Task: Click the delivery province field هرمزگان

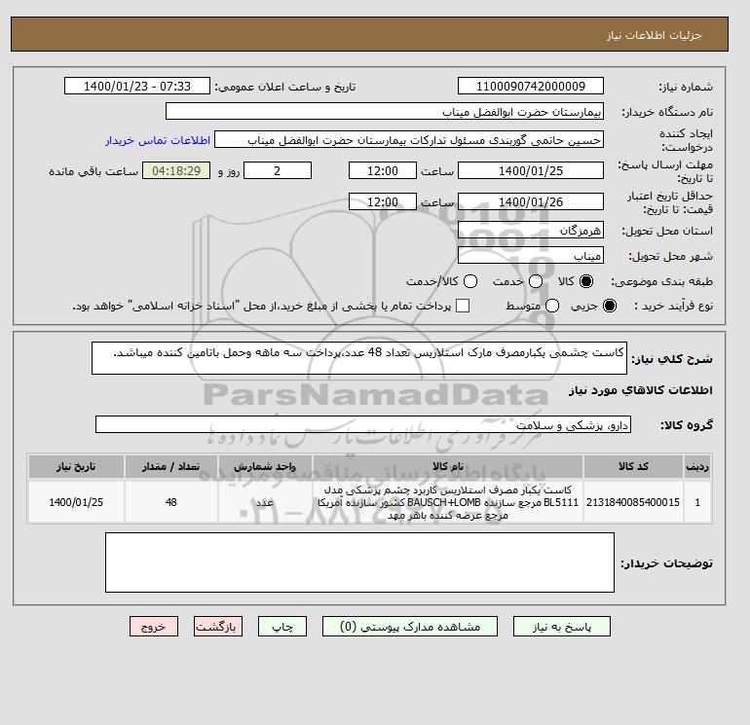Action: (x=531, y=230)
